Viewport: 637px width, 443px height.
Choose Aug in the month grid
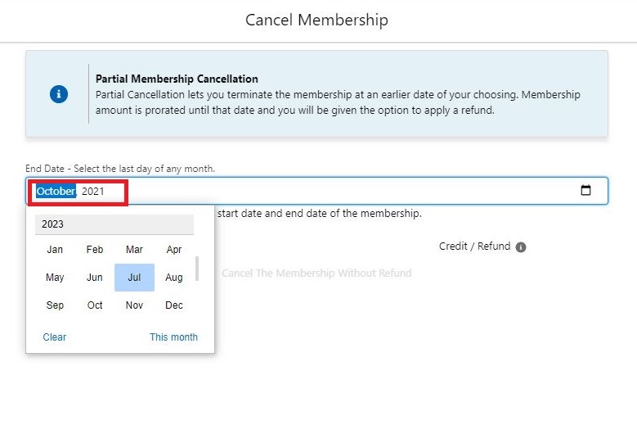click(174, 278)
